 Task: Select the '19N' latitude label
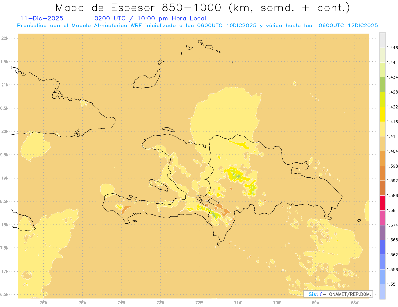(x=5, y=178)
